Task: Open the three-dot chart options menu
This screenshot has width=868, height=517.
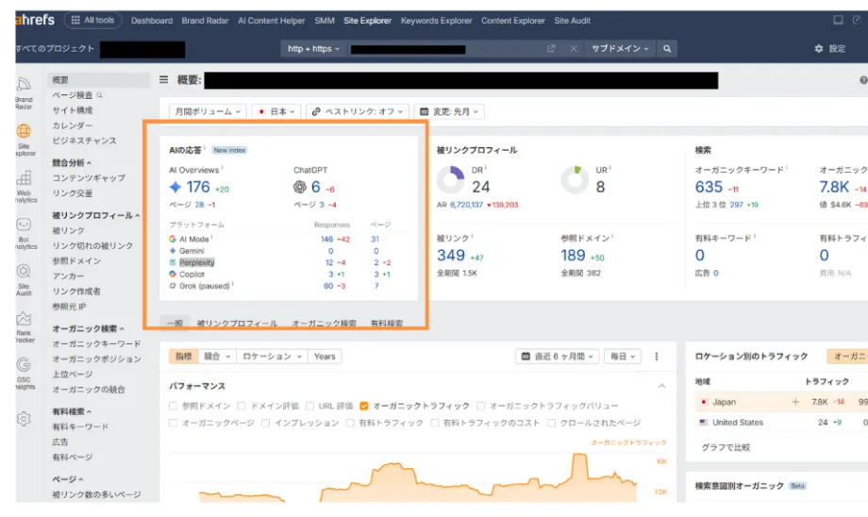Action: (x=657, y=357)
